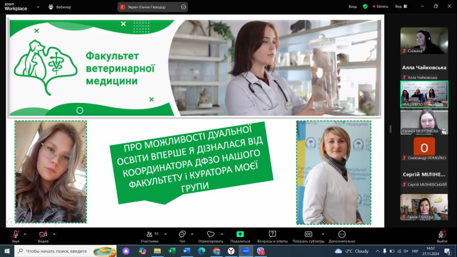Click the green Поделиться share screen icon
The width and height of the screenshot is (457, 257).
240,234
